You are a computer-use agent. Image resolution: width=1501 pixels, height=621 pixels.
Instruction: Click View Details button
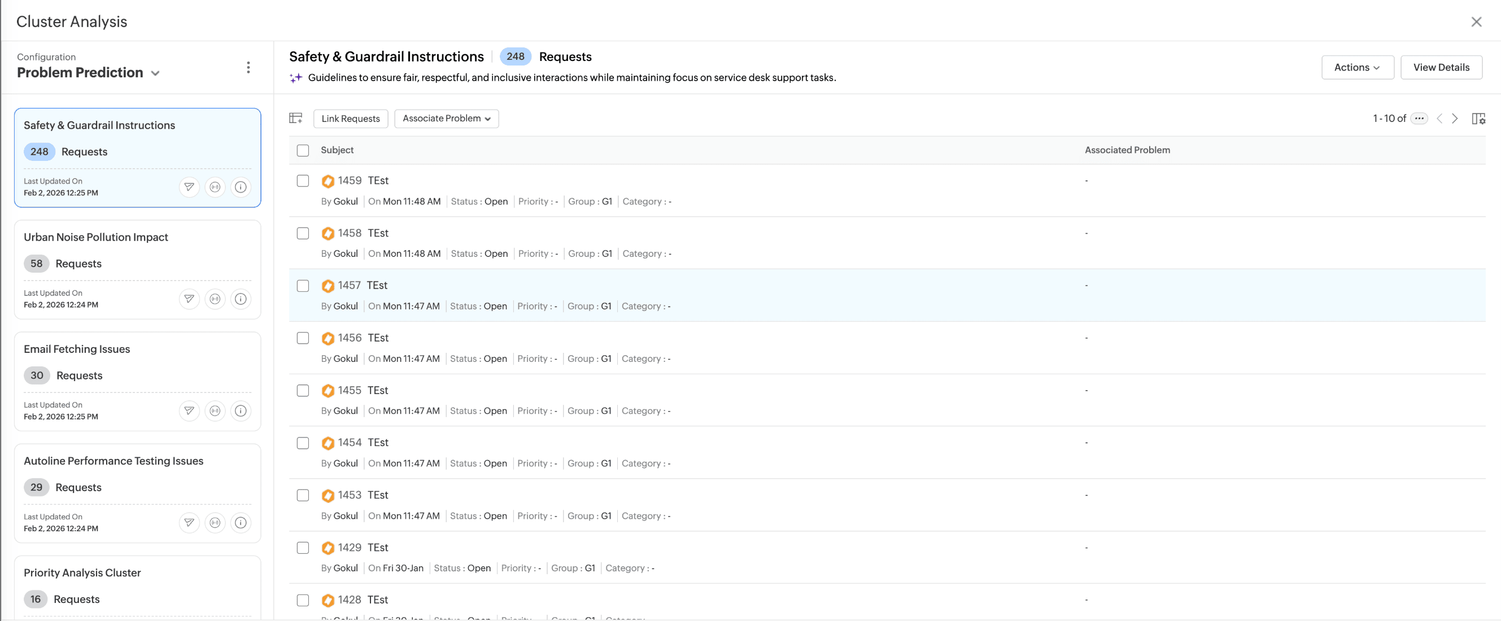1441,68
